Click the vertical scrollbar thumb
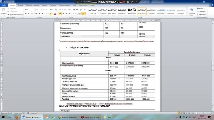Viewport: 214px width, 120px height. tap(213, 66)
